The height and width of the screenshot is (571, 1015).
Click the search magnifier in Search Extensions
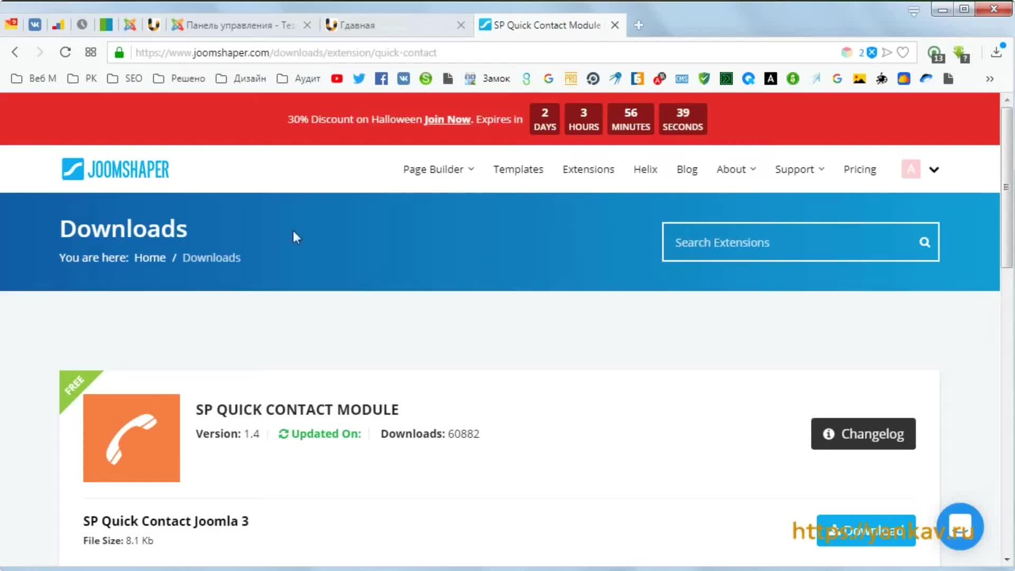pyautogui.click(x=925, y=242)
